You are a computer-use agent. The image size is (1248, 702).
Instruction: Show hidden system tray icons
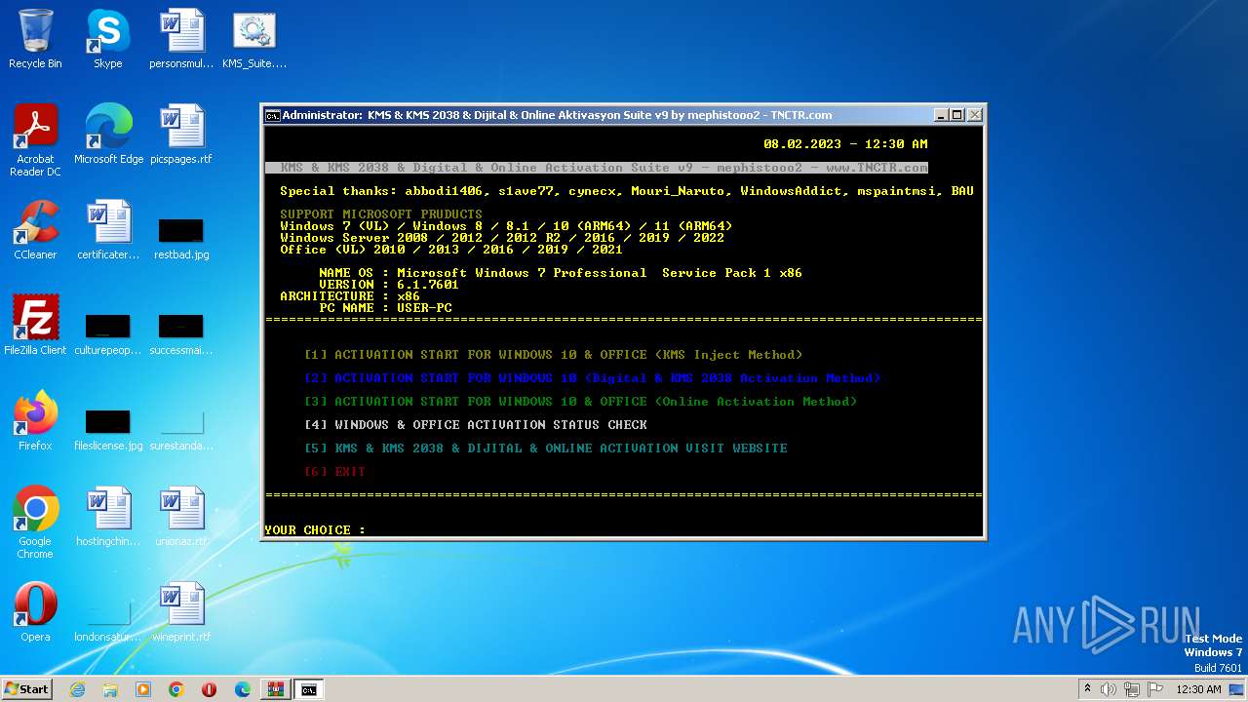[x=1087, y=689]
